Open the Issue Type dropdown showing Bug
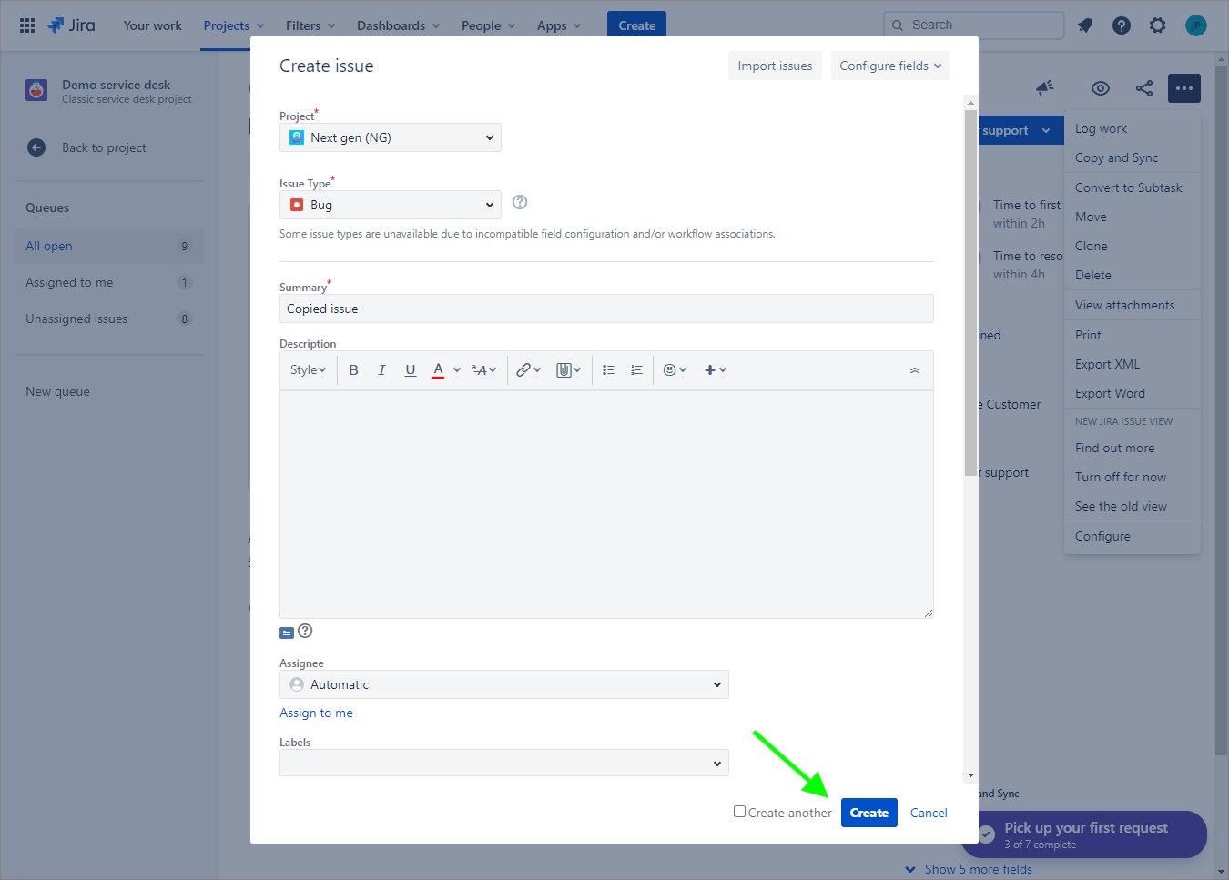Screen dimensions: 1229x880 coord(390,206)
